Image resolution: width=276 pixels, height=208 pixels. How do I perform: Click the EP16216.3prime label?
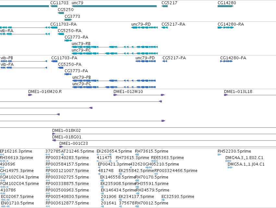coord(16,151)
